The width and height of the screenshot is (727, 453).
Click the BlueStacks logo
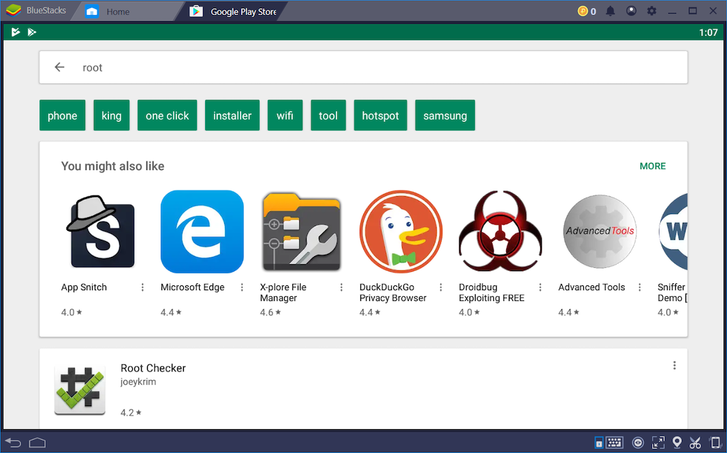14,10
